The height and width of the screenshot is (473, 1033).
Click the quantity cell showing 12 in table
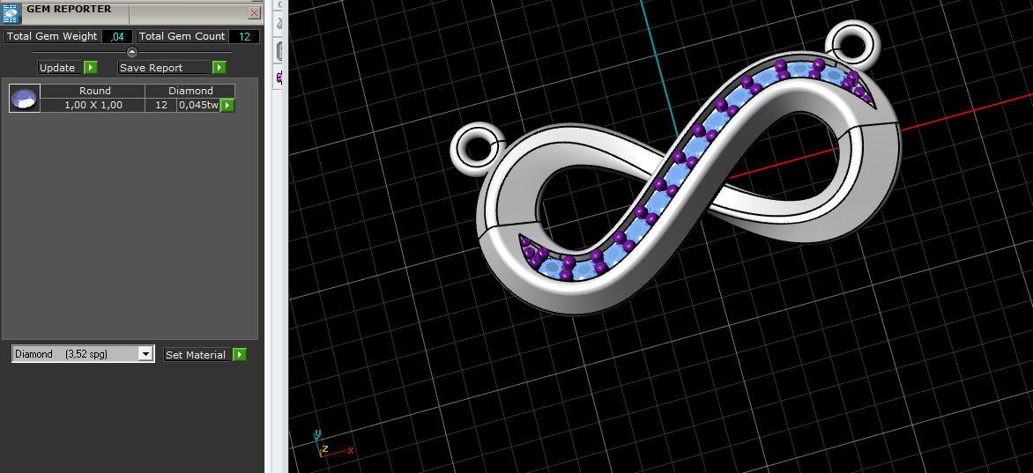click(160, 105)
